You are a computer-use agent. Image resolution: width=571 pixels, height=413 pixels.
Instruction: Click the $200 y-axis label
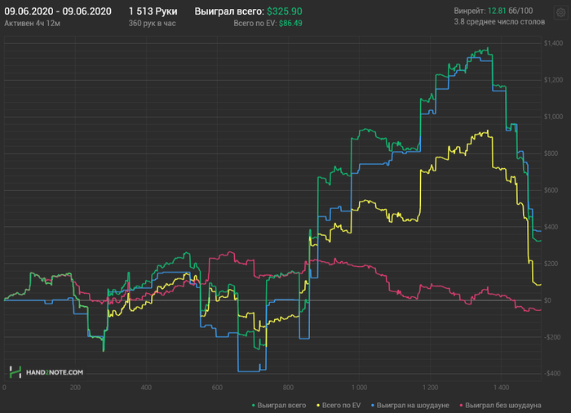pos(551,264)
